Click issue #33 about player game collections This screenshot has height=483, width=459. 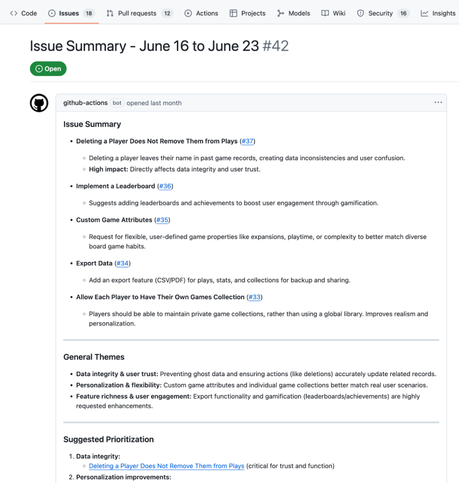254,297
